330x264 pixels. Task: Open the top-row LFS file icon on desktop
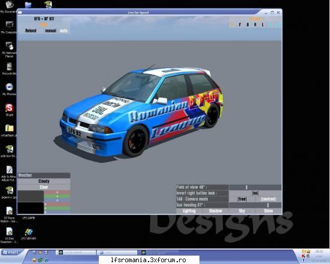pyautogui.click(x=48, y=4)
